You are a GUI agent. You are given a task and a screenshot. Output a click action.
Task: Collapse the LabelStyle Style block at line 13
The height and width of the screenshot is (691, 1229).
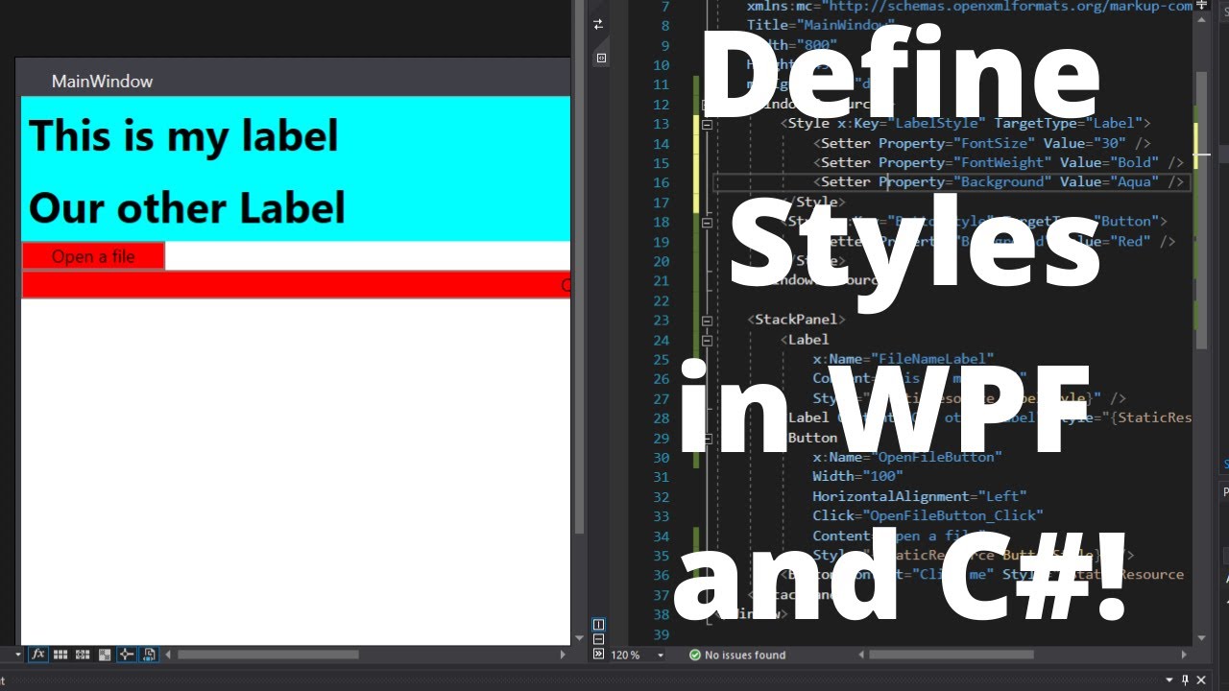pyautogui.click(x=708, y=124)
